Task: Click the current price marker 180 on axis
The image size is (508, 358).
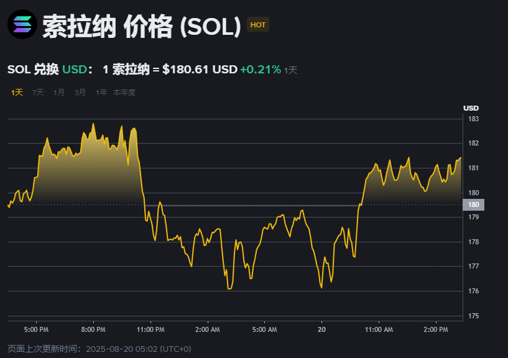Action: (x=473, y=204)
